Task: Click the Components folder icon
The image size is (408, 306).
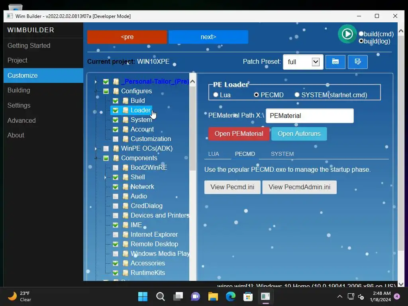Action: pos(116,158)
